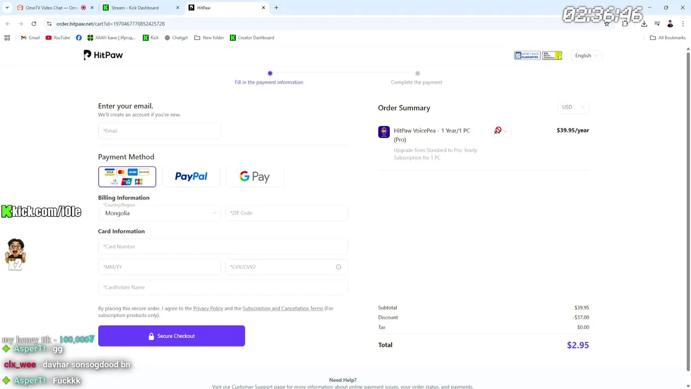
Task: Click the $39.95/year price text
Action: click(x=573, y=130)
